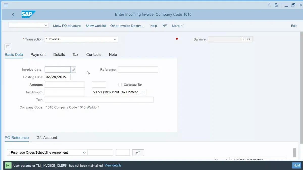Open the Payment tab
This screenshot has width=303, height=170.
click(38, 55)
